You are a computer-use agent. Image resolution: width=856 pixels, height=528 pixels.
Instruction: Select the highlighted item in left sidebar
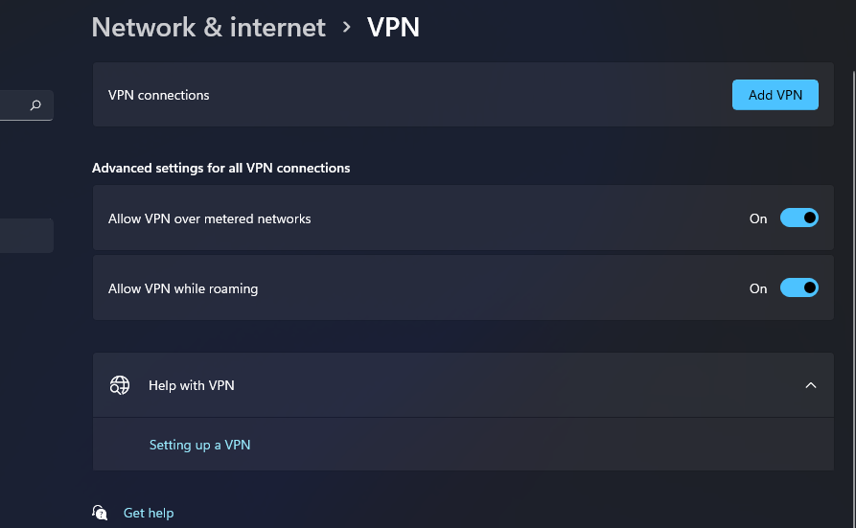tap(26, 235)
